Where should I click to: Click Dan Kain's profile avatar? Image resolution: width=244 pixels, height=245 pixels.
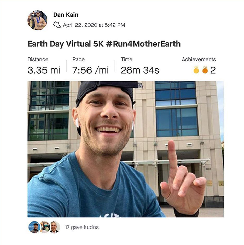(37, 20)
